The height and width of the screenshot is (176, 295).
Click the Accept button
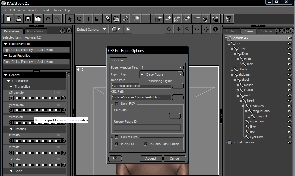[151, 158]
